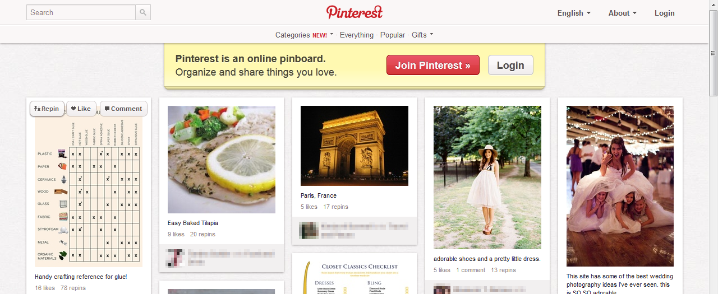Focus the Search input field
718x294 pixels.
[x=81, y=12]
